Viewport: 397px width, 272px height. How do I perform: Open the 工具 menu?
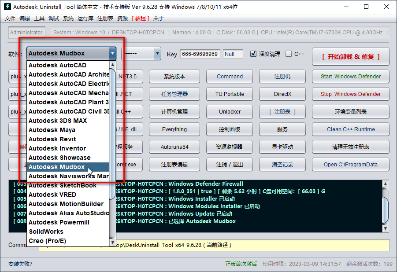pos(39,18)
